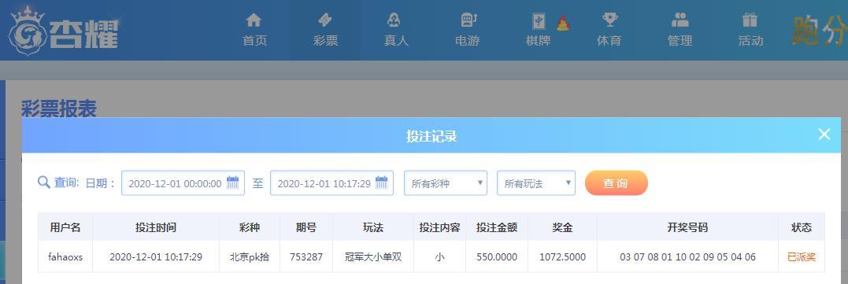
Task: Click start date field 2020-12-01 00:00:00
Action: pyautogui.click(x=183, y=183)
